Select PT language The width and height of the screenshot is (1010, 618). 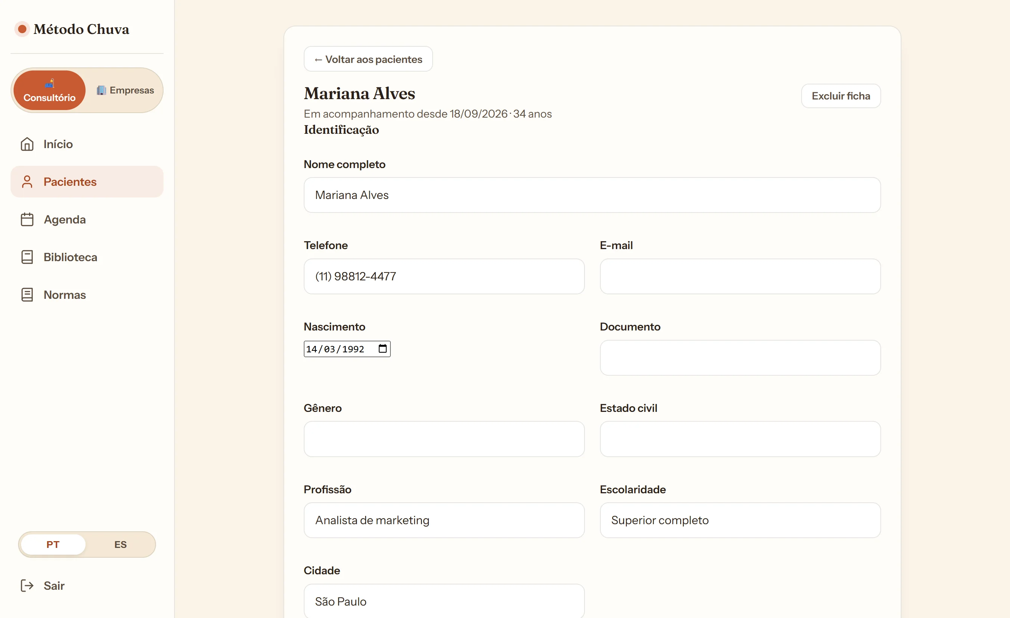click(53, 545)
